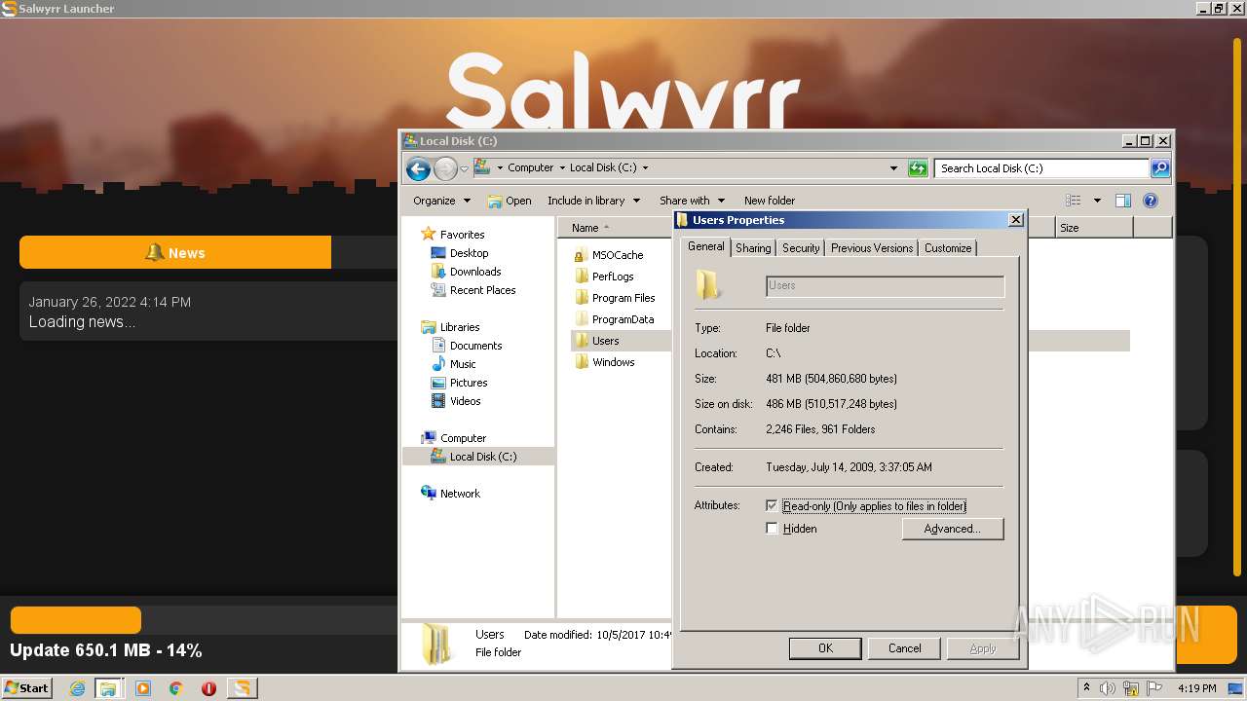Click the Change your view icon
Viewport: 1247px width, 701px height.
[1074, 201]
